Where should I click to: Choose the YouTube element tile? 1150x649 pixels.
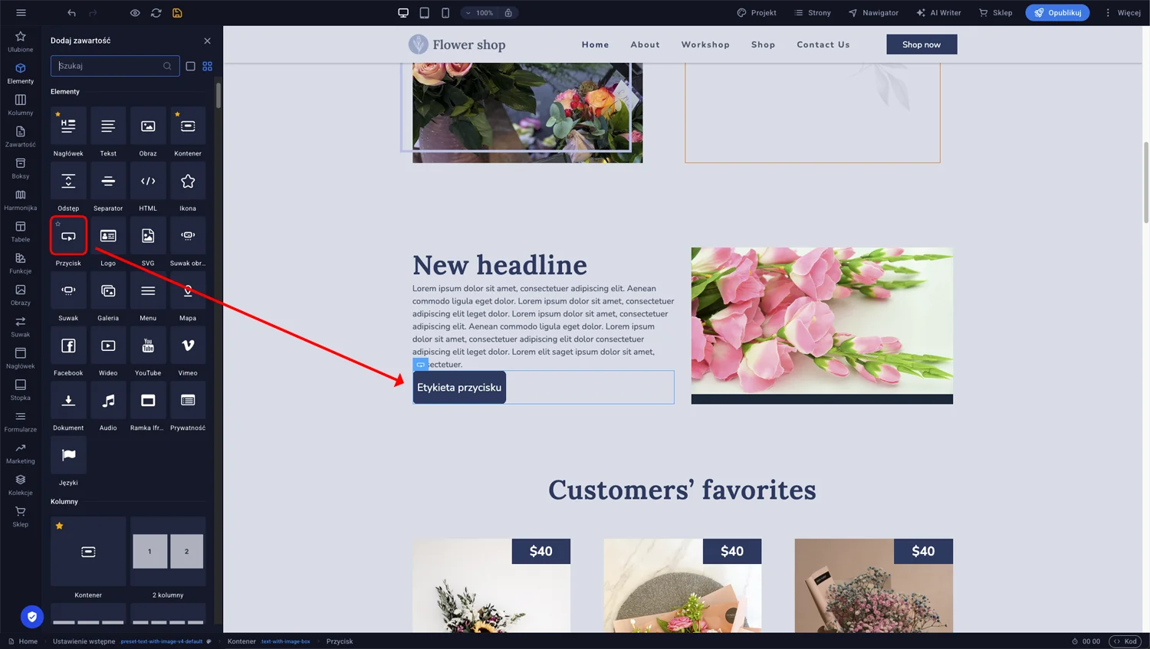pyautogui.click(x=148, y=346)
